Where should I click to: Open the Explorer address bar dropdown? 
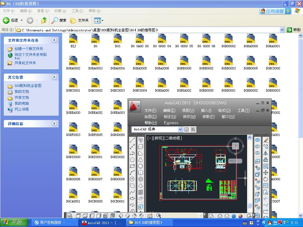click(282, 30)
